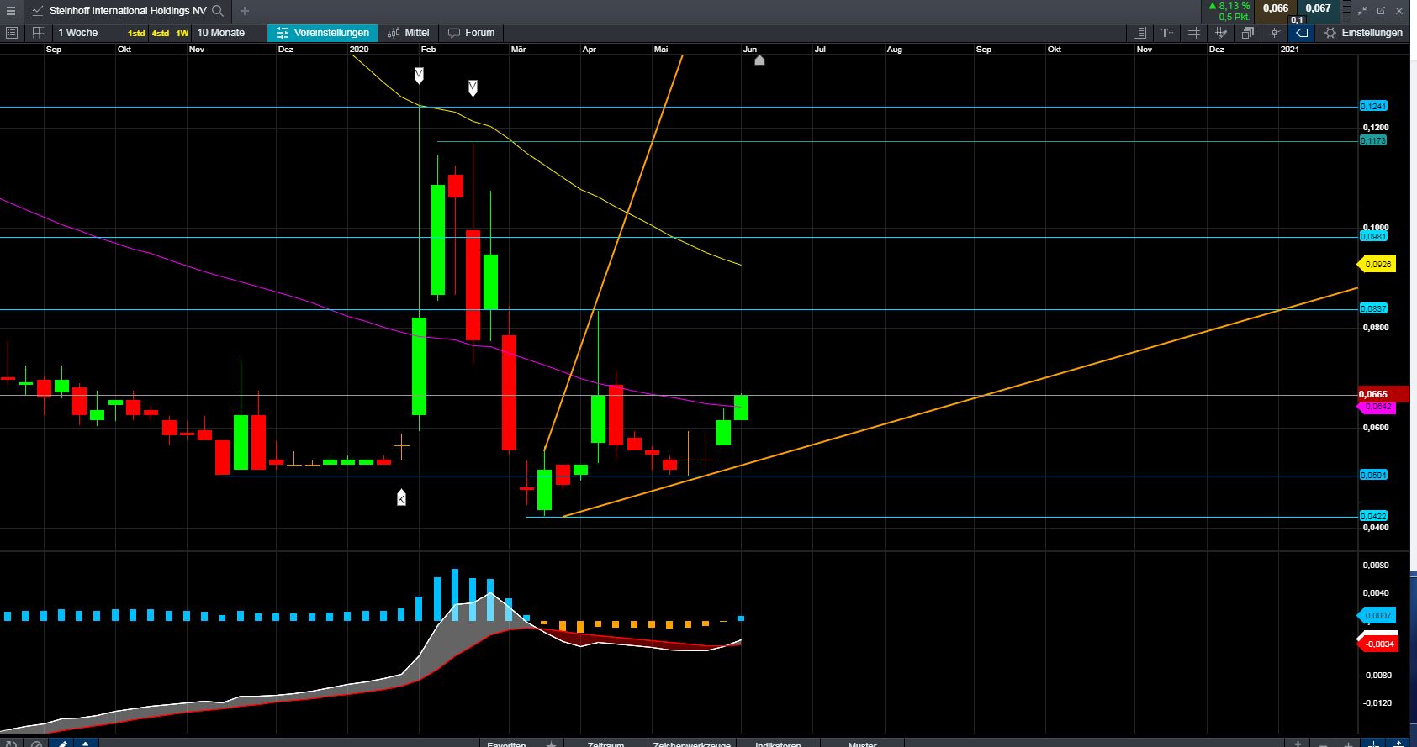Toggle the price scale alignment icon
Image resolution: width=1417 pixels, height=747 pixels.
(1140, 33)
